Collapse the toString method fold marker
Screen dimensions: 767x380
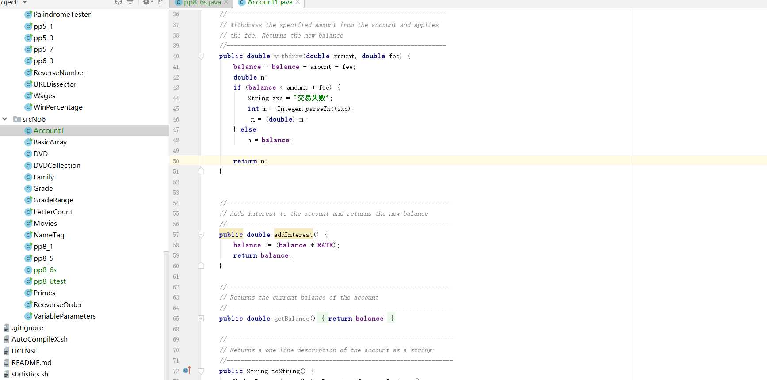pyautogui.click(x=201, y=371)
